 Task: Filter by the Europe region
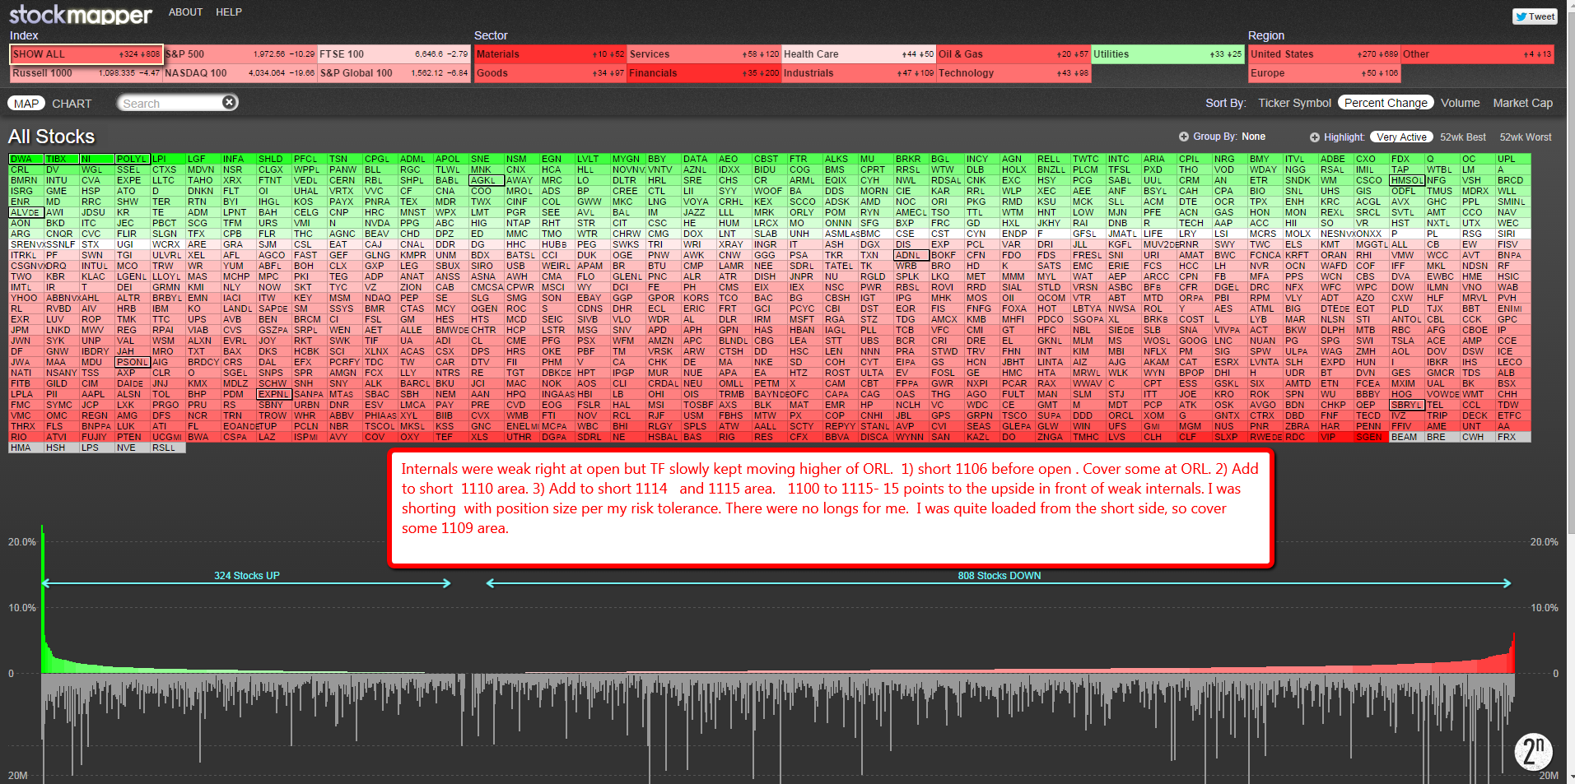tap(1324, 73)
